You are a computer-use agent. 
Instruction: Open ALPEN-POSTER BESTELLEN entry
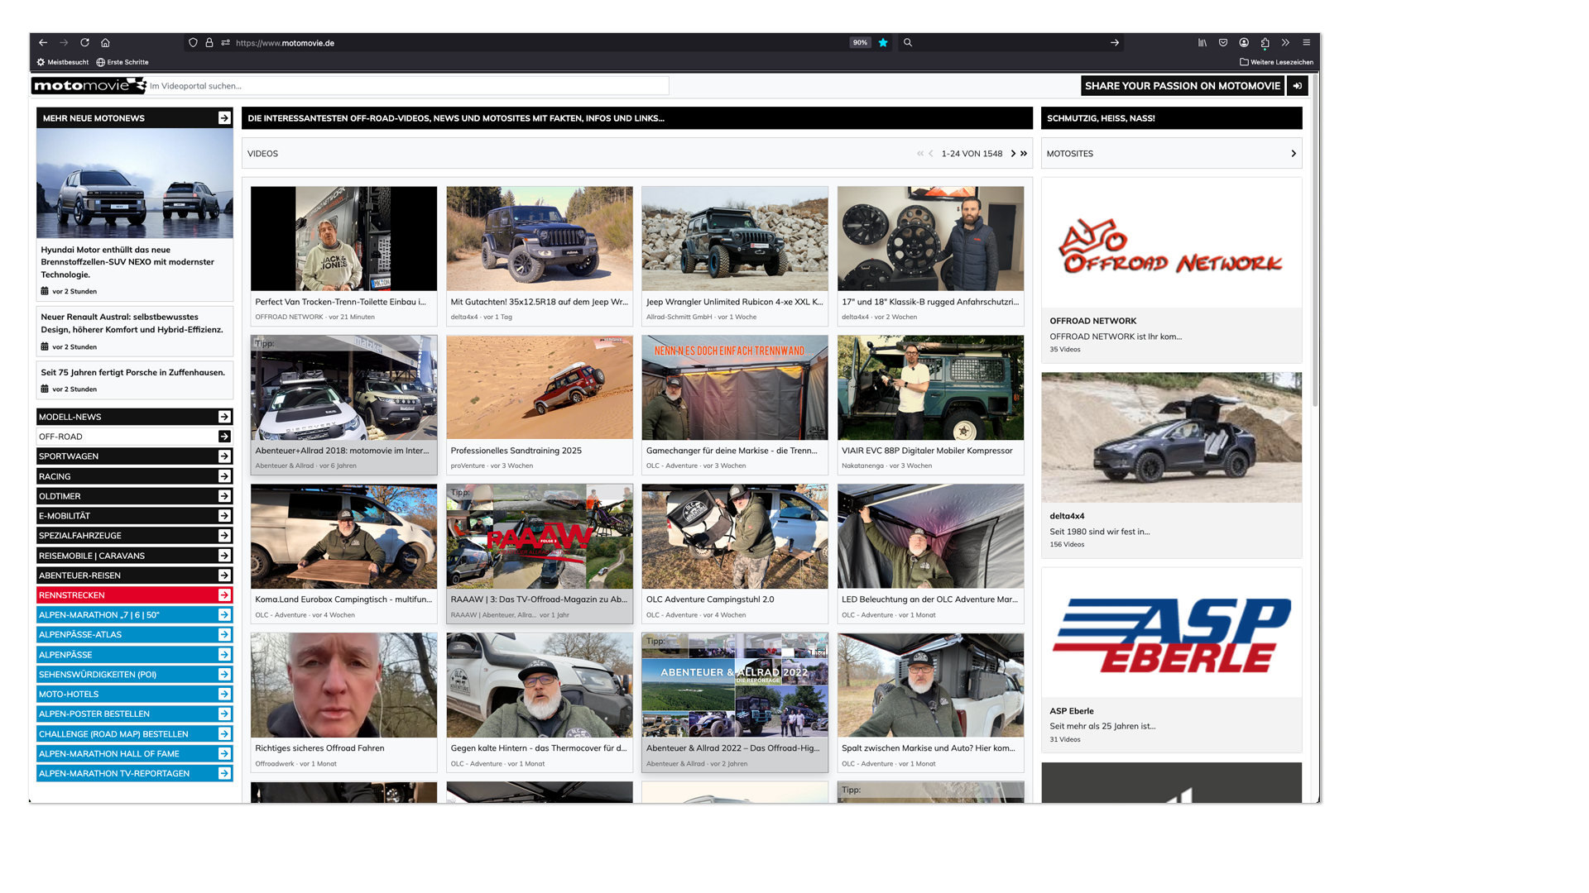[134, 714]
